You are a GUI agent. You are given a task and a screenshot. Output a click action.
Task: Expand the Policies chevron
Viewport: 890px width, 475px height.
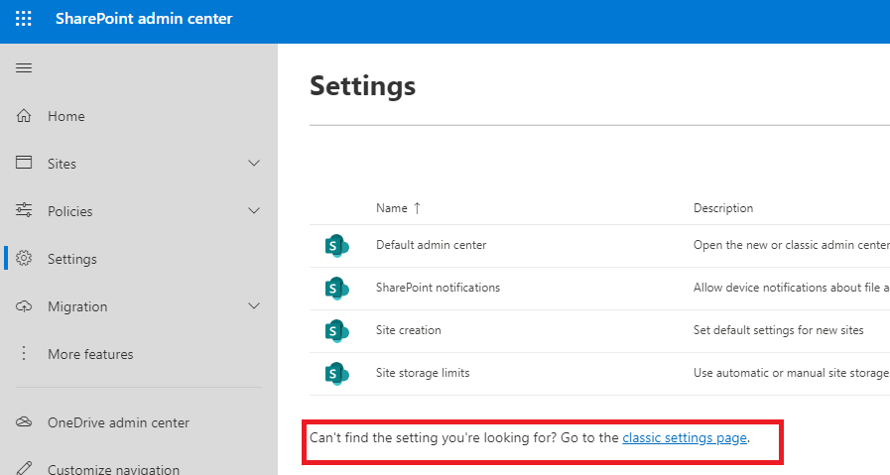pos(254,211)
